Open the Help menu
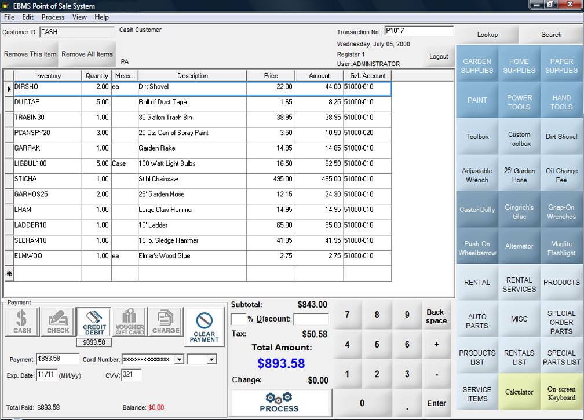Screen dimensions: 584x420 101,17
